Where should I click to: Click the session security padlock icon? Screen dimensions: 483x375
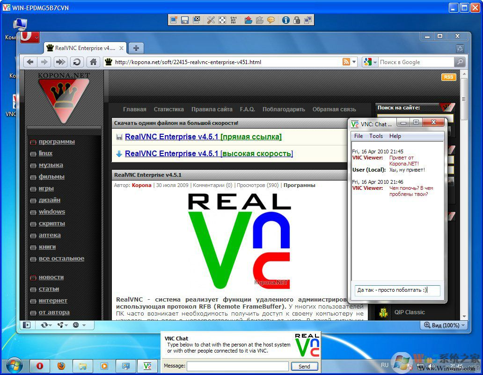coord(297,20)
